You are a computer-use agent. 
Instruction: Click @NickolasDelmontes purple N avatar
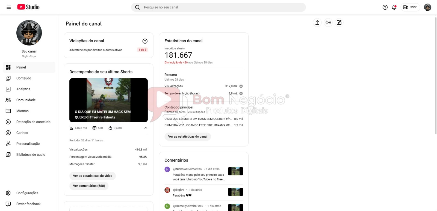167,170
